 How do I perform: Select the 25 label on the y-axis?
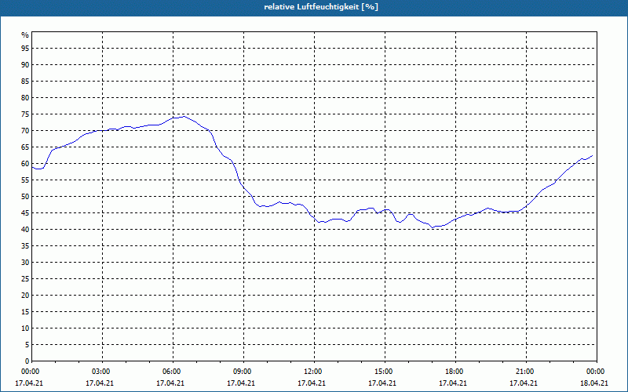25,279
